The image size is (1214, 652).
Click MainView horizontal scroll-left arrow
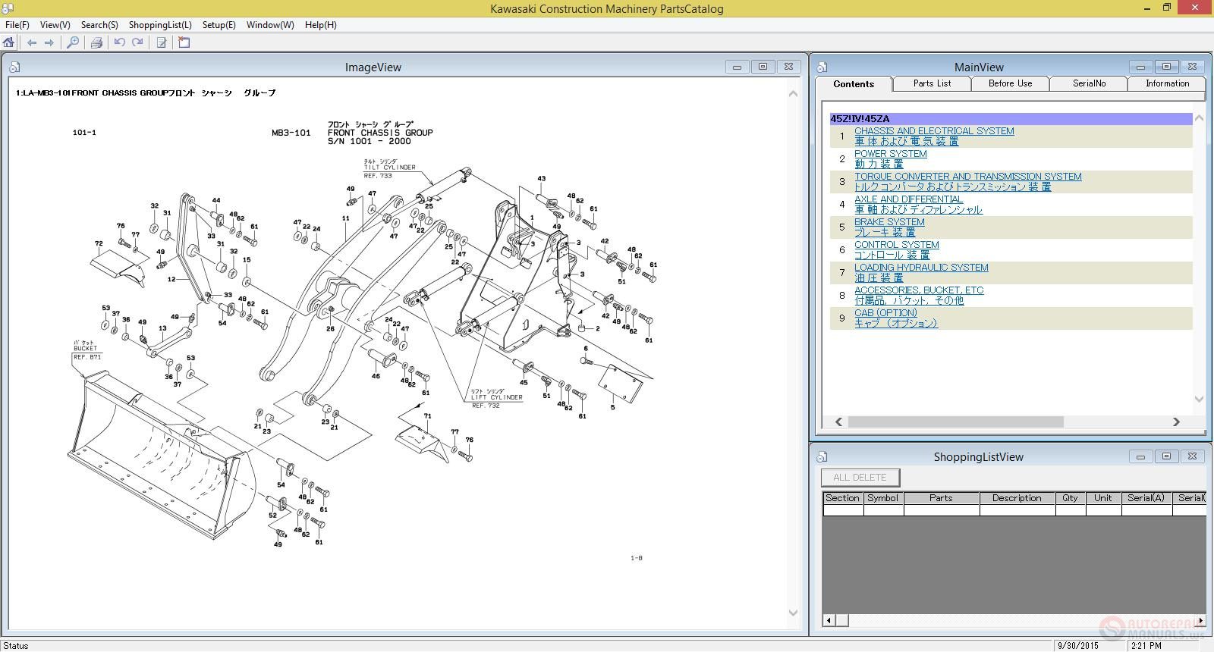tap(838, 422)
